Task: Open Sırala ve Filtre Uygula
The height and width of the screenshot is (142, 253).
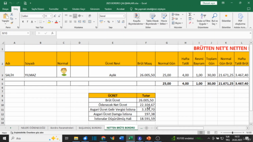Action: (204, 19)
